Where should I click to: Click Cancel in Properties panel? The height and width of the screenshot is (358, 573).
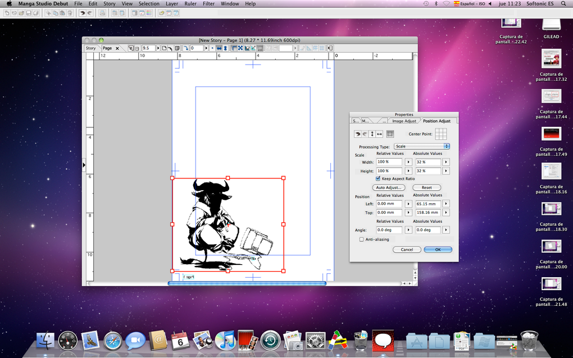click(x=407, y=250)
